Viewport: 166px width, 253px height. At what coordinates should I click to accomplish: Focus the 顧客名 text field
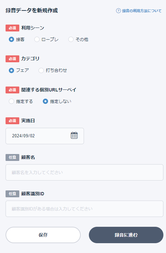click(84, 172)
